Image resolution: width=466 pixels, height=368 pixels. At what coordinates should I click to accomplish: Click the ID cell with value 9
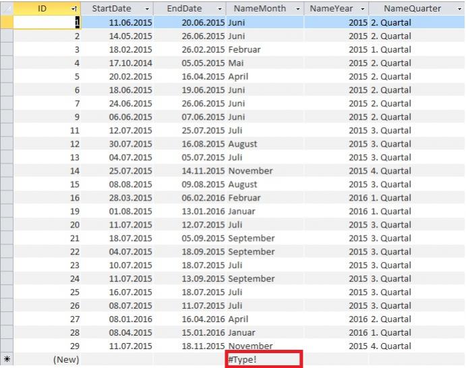coord(47,117)
